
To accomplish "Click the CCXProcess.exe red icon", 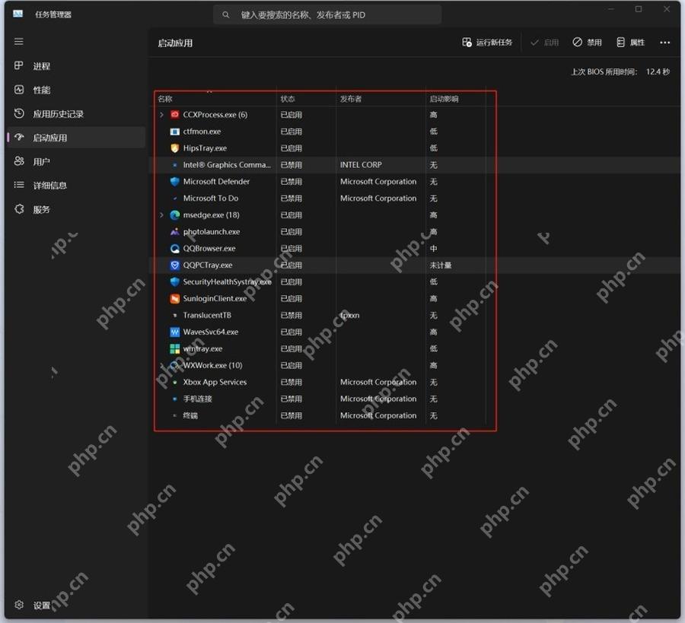I will click(175, 114).
